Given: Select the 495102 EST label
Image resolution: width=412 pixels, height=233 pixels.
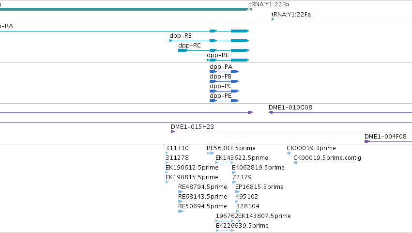Looking at the screenshot, I should 247,197.
